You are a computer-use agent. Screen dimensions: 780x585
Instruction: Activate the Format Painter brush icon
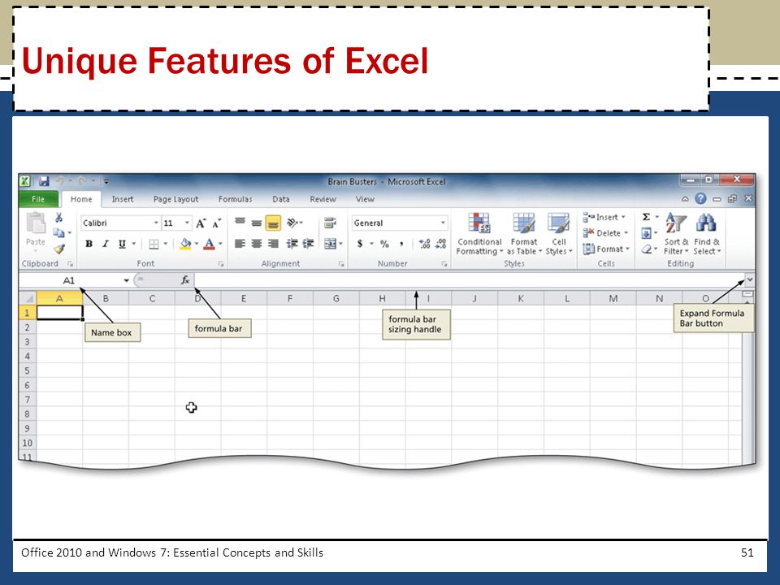tap(59, 249)
